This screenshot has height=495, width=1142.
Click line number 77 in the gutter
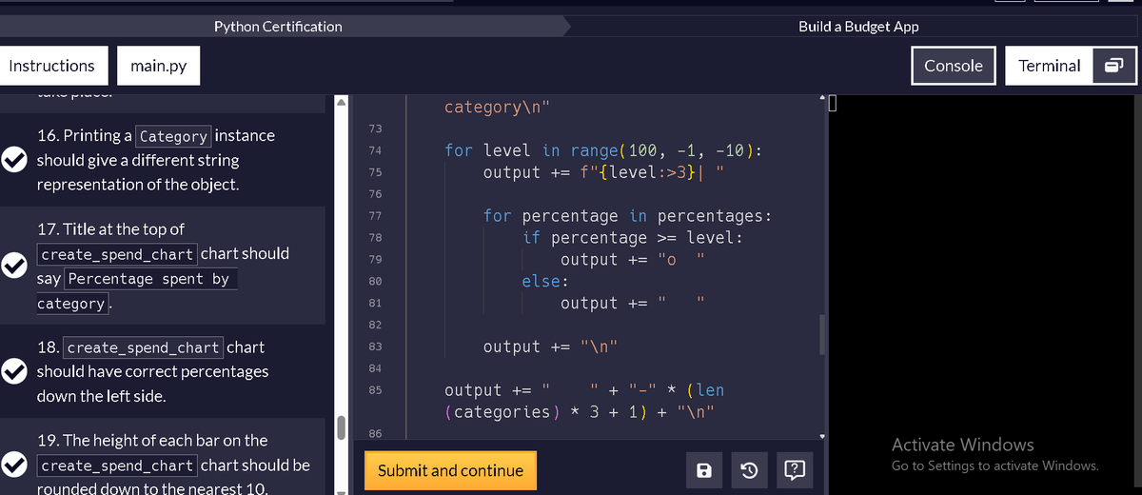374,216
